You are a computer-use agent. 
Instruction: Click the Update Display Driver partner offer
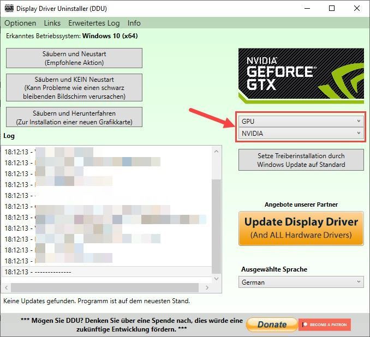301,228
